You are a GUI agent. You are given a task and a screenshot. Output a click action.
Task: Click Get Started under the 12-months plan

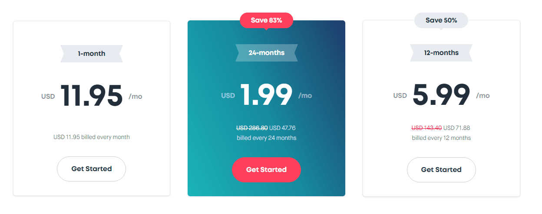coord(441,170)
